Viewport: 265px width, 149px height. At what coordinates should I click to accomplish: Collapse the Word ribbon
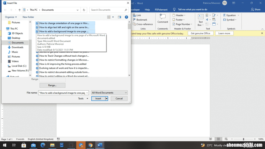pyautogui.click(x=262, y=29)
